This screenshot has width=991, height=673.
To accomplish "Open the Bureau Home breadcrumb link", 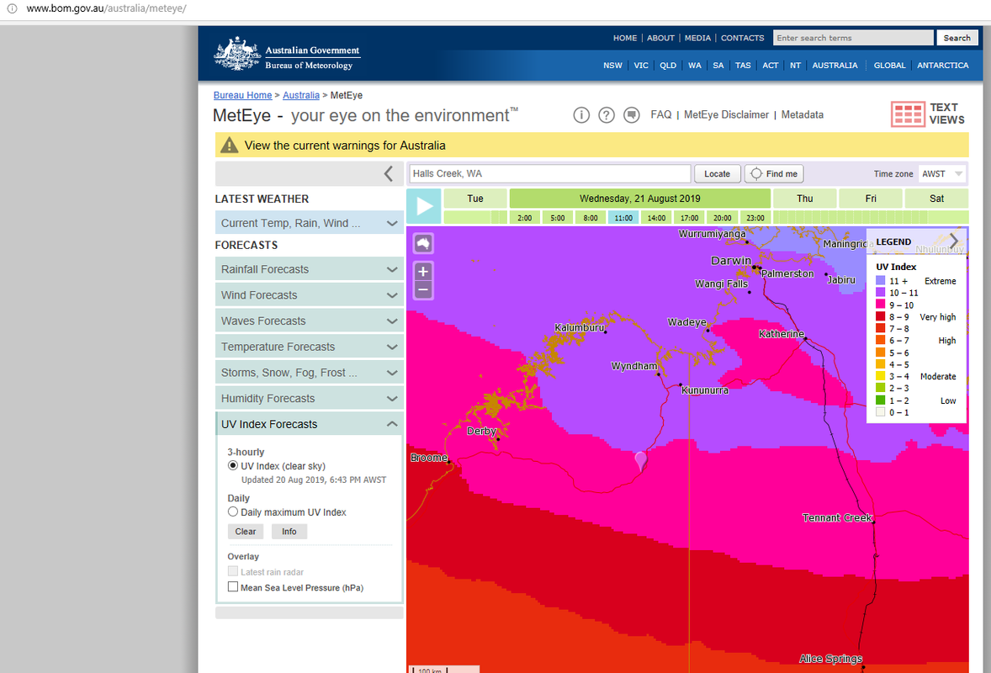I will (x=242, y=95).
